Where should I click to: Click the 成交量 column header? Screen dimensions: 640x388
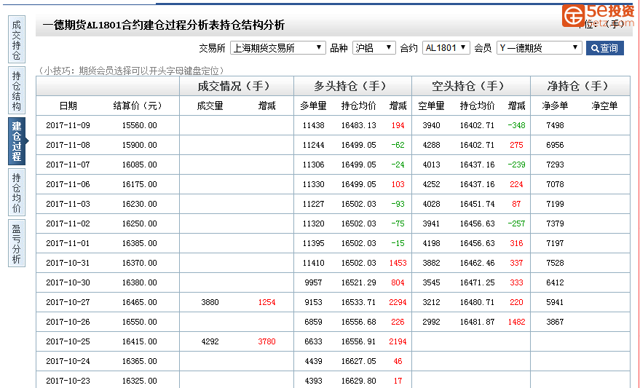(210, 106)
